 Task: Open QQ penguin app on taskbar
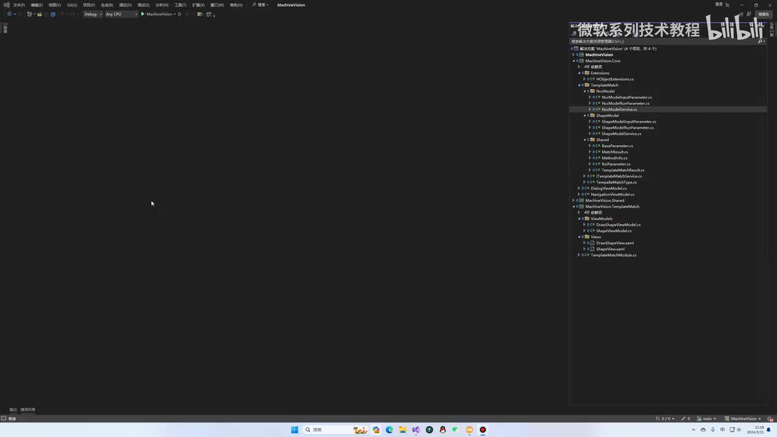(443, 430)
